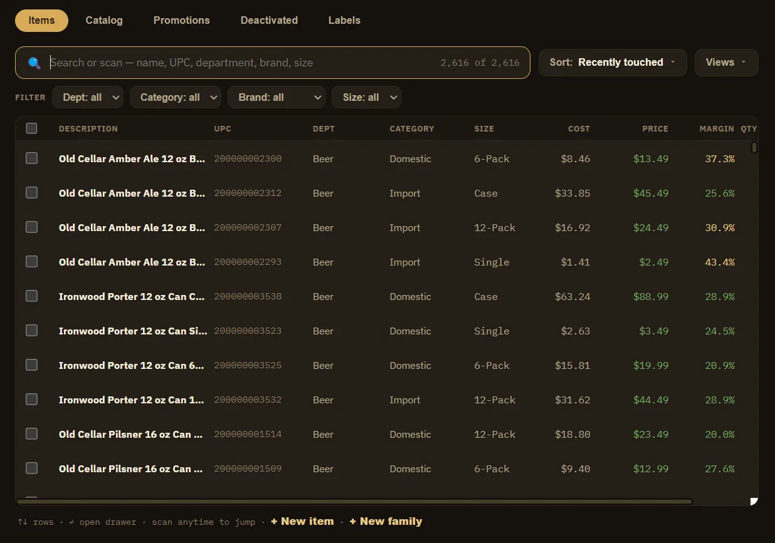Go to the Promotions tab
Viewport: 775px width, 543px height.
[x=182, y=20]
